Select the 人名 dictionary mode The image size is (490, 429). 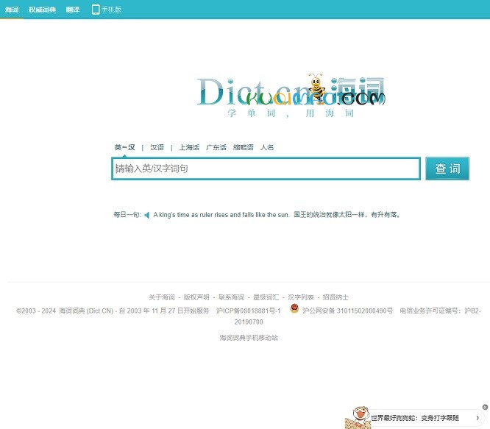click(267, 147)
